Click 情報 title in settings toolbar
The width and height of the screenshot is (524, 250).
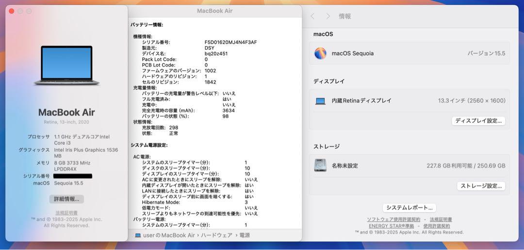tap(344, 16)
